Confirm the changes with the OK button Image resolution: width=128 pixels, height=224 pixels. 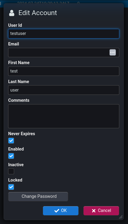coord(61,210)
